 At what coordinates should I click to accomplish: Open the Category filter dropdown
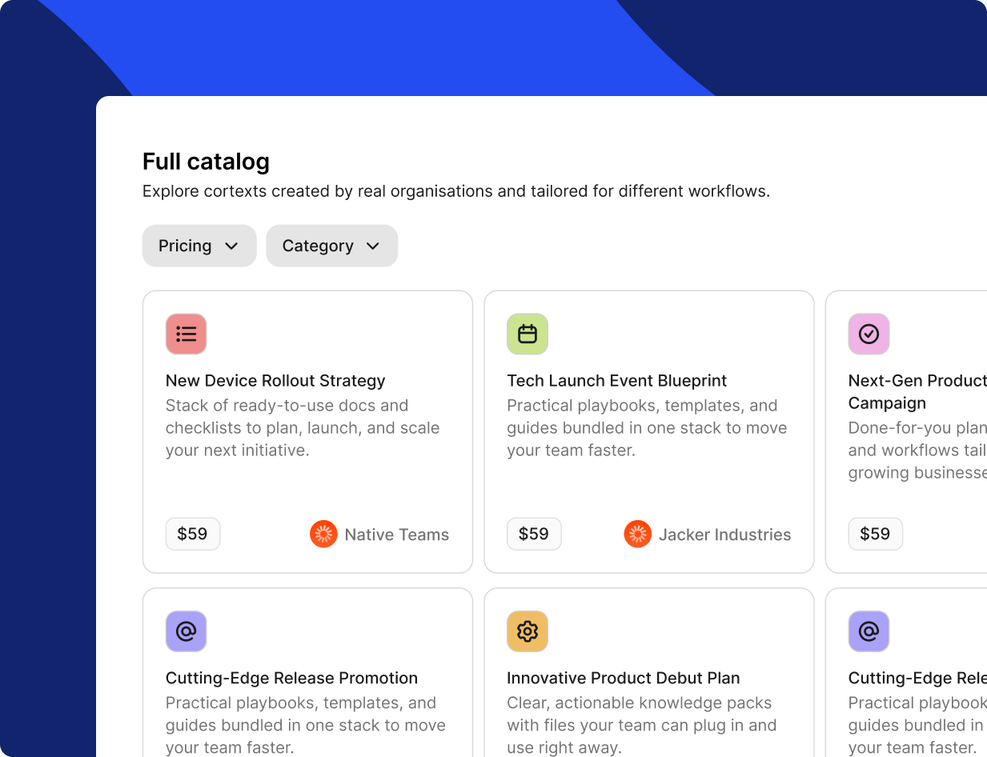[x=331, y=246]
